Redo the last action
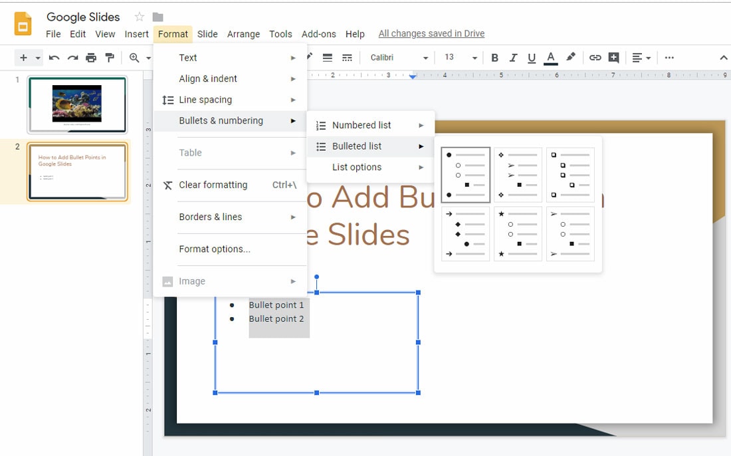The height and width of the screenshot is (456, 731). point(72,58)
